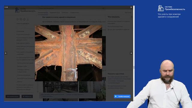This screenshot has width=192, height=108.
Task: Switch to the Справочник tab
Action: pyautogui.click(x=75, y=13)
